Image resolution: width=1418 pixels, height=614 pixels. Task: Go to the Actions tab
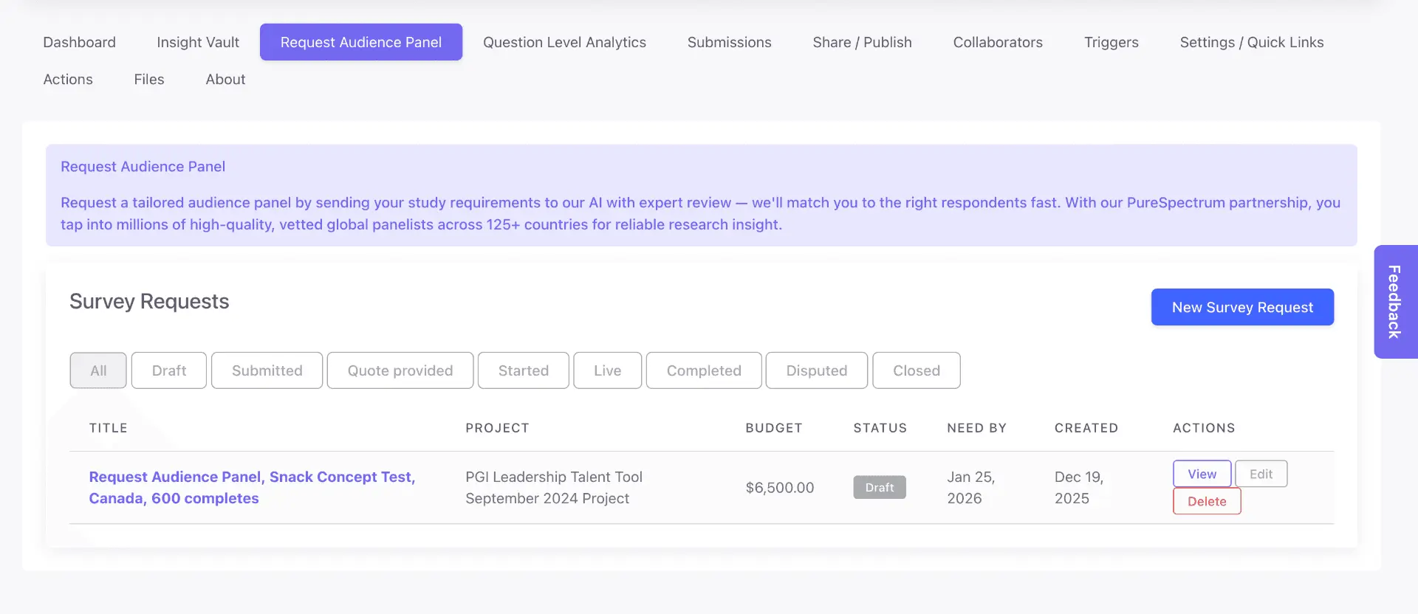pyautogui.click(x=68, y=79)
